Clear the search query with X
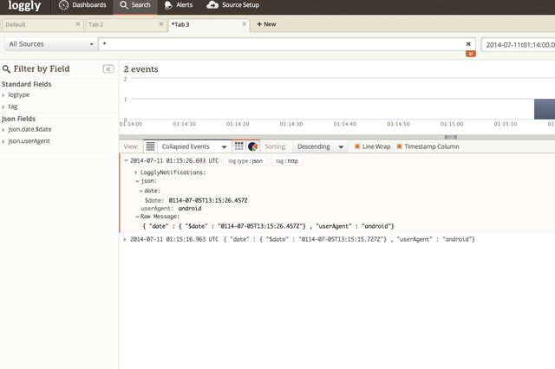 tap(468, 44)
